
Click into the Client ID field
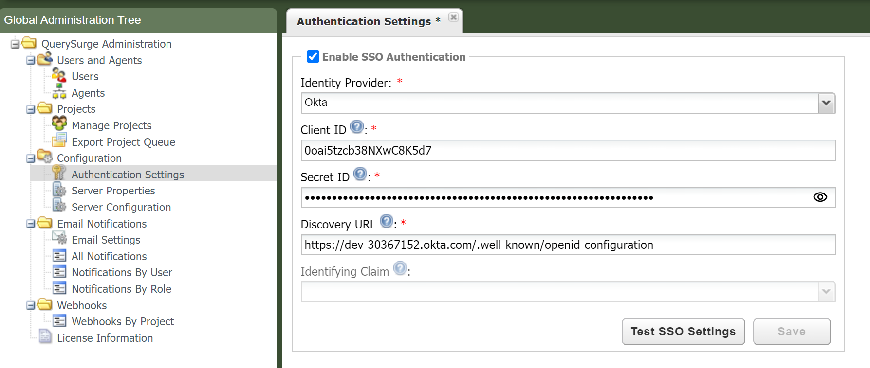pos(568,150)
